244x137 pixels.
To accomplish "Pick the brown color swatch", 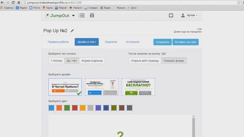I will coord(122,108).
